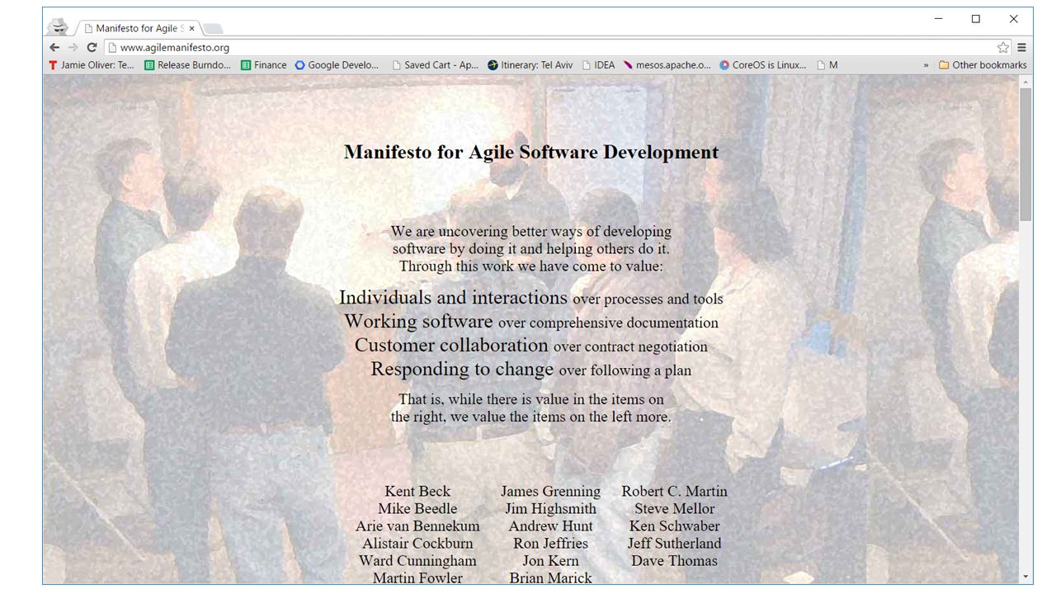
Task: Click the name Kent Beck
Action: (417, 491)
